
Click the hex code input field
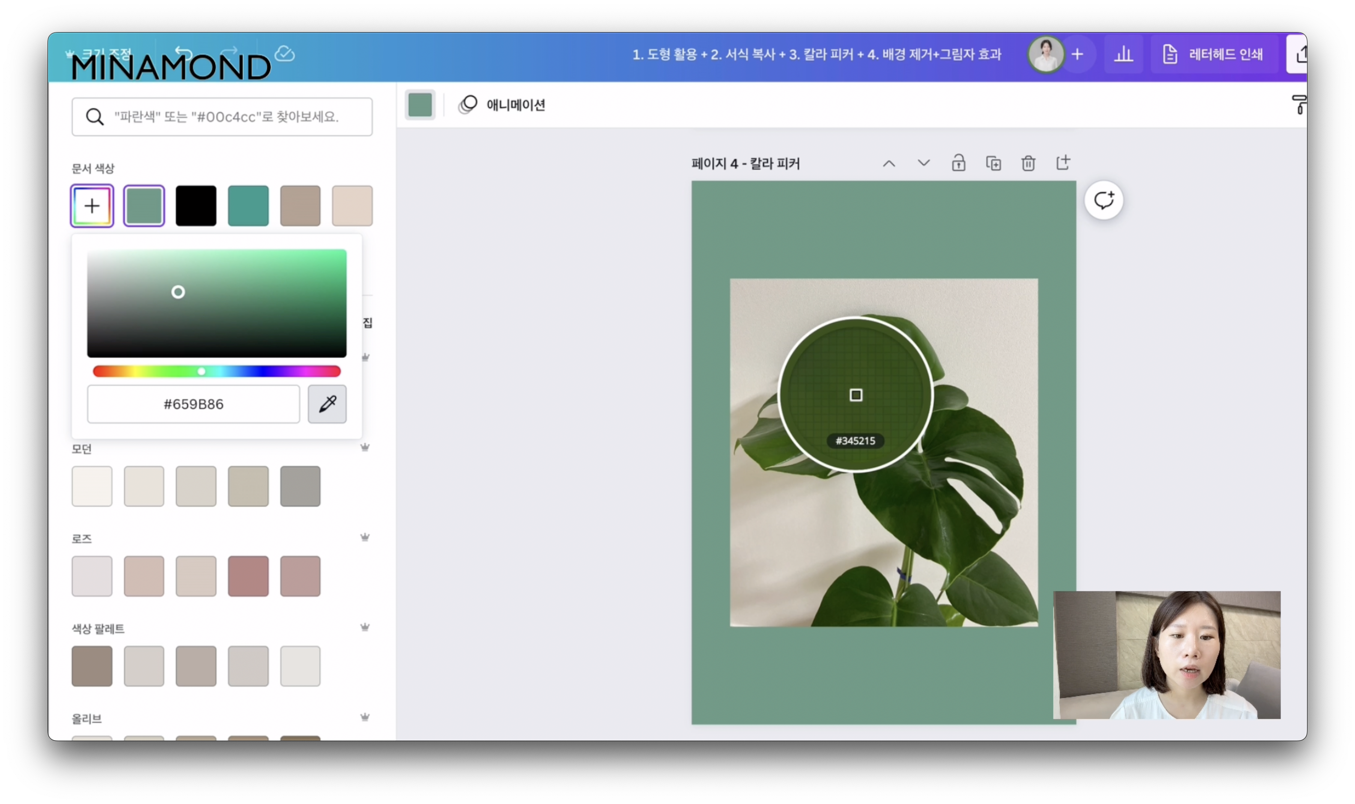(194, 404)
